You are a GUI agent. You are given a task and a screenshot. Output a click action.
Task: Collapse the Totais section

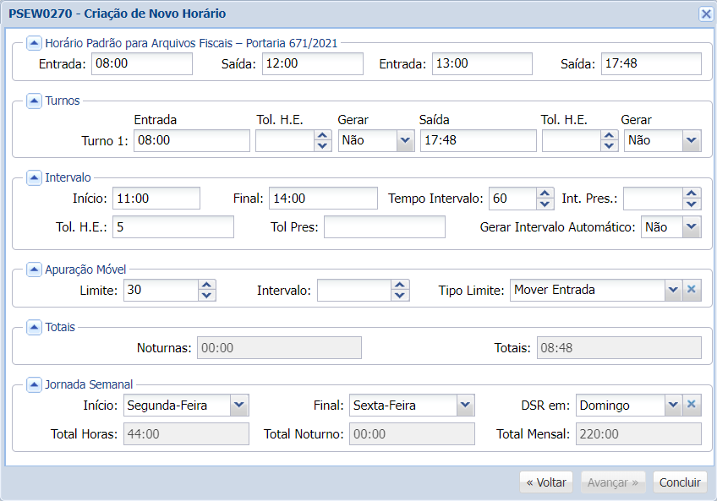tap(34, 328)
